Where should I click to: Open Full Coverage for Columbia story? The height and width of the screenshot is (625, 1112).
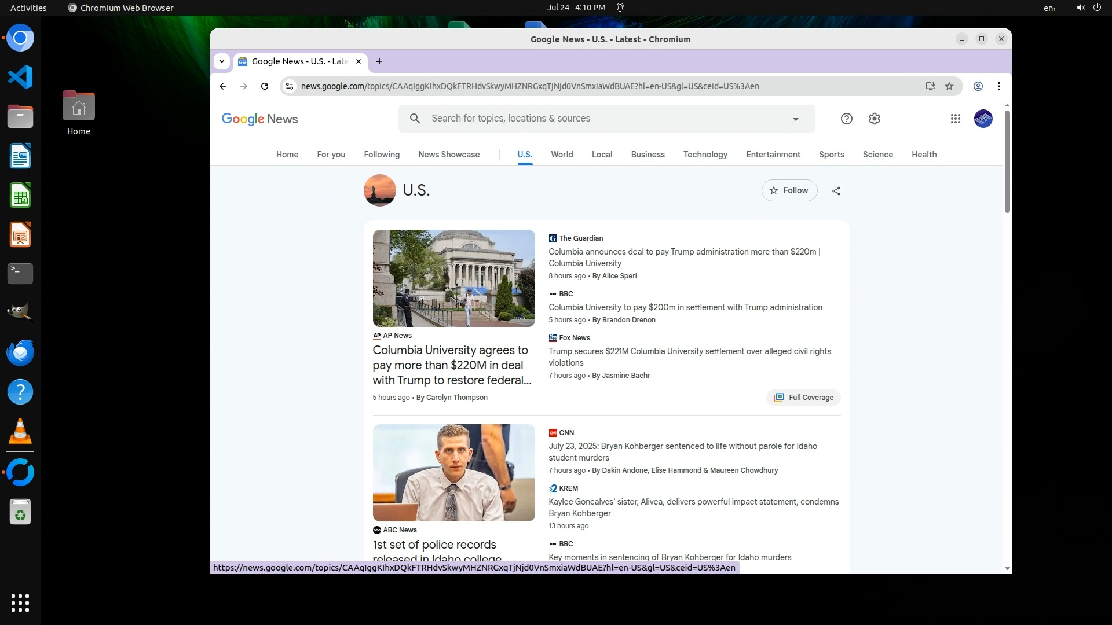click(803, 398)
